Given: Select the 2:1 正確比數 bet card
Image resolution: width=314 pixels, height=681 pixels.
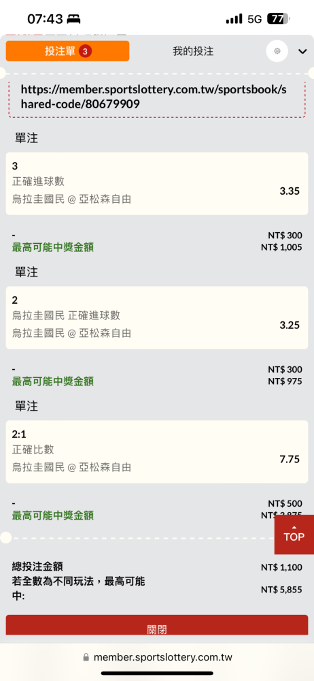Looking at the screenshot, I should [x=157, y=452].
